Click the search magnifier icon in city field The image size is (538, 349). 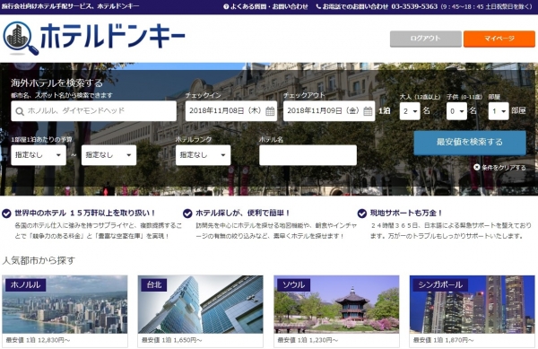pyautogui.click(x=20, y=111)
